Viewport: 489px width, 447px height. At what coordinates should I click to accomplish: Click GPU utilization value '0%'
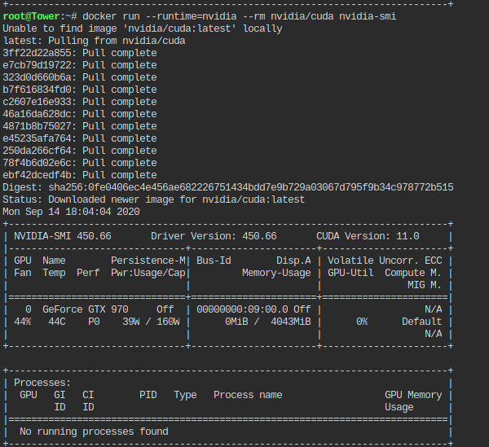coord(362,322)
